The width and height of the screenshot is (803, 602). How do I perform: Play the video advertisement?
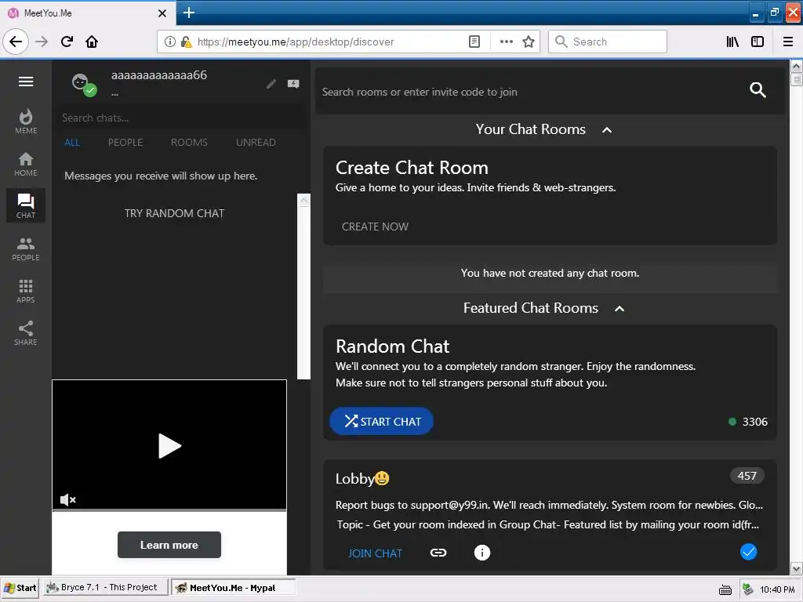[x=169, y=446]
